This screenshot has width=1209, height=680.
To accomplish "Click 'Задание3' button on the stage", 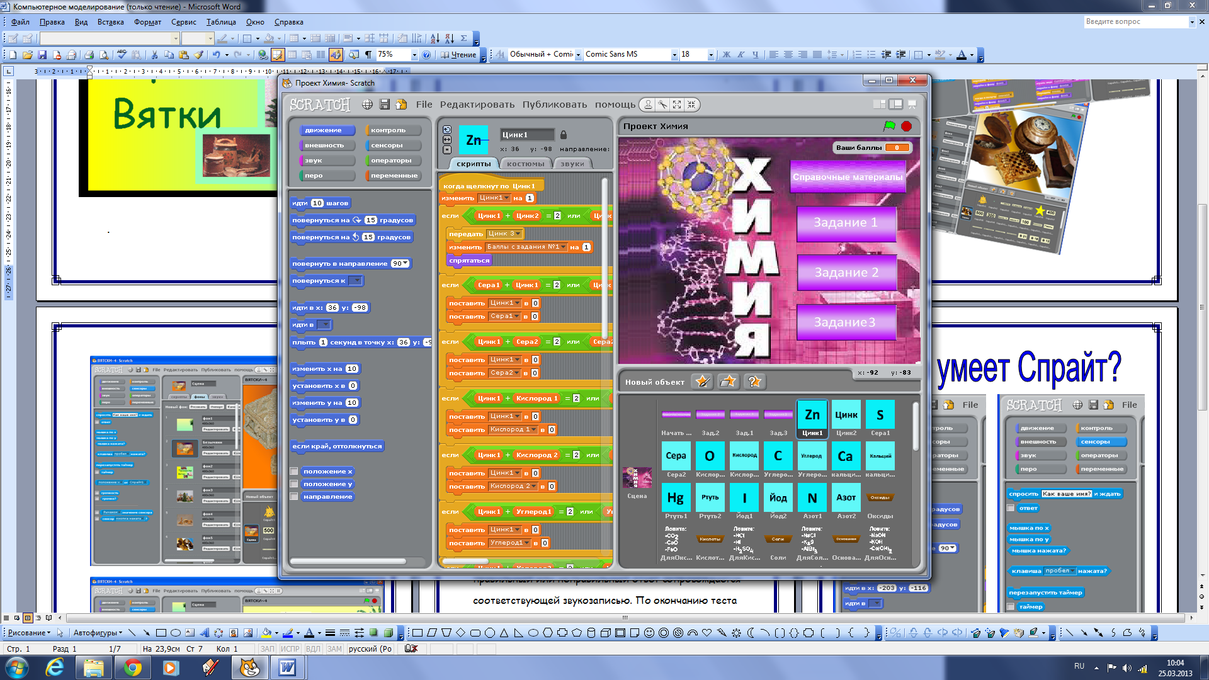I will click(x=846, y=322).
